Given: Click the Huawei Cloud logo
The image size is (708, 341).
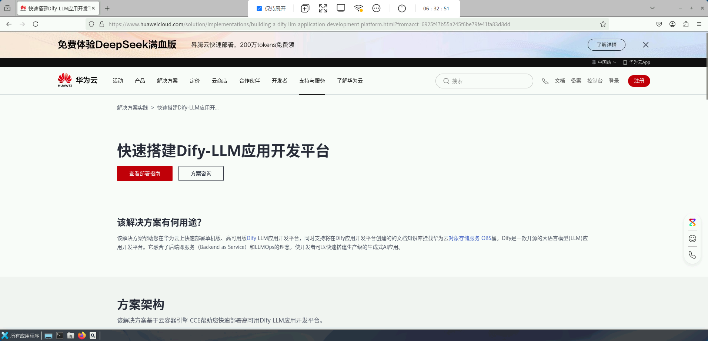Looking at the screenshot, I should point(77,80).
